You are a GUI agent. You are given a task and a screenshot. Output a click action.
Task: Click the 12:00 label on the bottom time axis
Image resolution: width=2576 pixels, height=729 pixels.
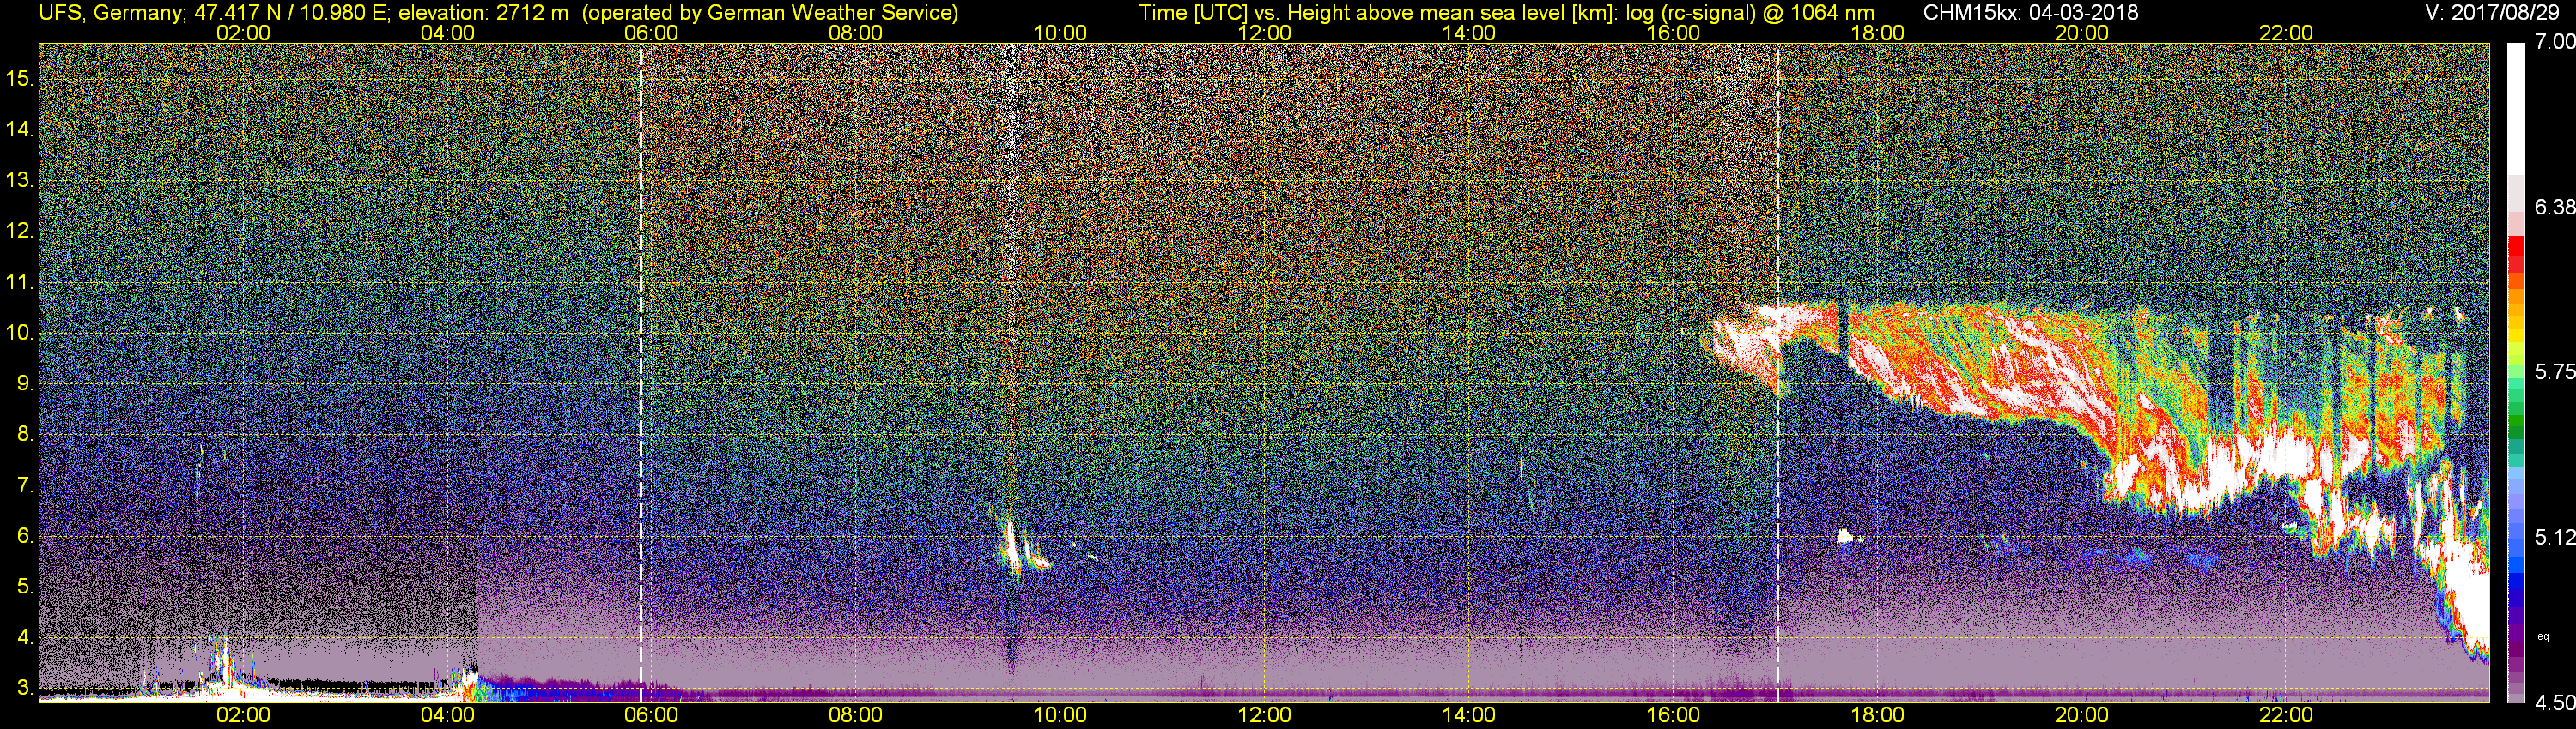(1264, 716)
